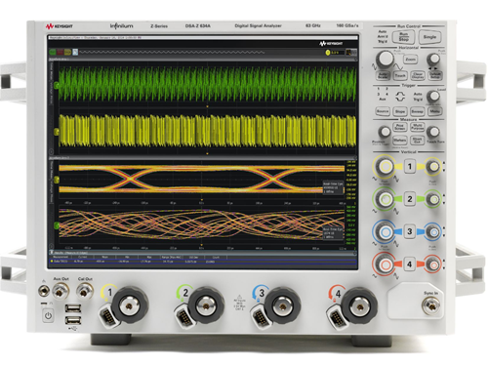
Task: Click the trigger Source button
Action: pyautogui.click(x=383, y=111)
